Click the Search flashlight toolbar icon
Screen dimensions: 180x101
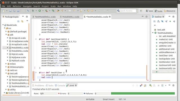tap(62, 11)
